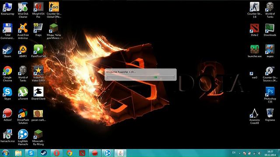Open AIMP3 player shortcut

23,51
